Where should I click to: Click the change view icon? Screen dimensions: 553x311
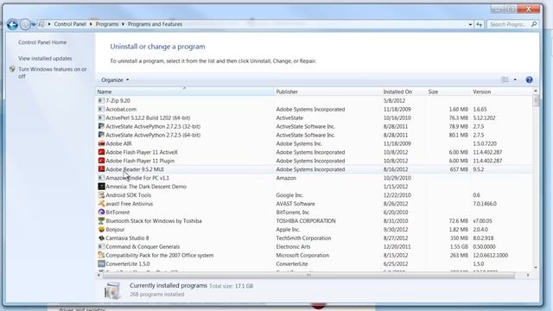click(505, 80)
